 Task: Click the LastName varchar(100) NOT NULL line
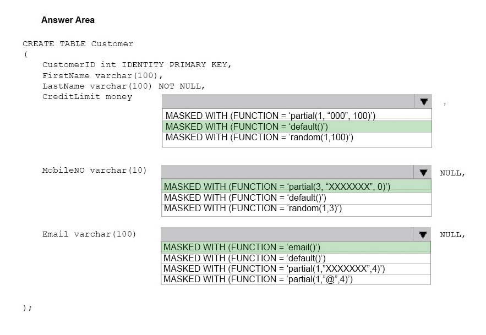pos(124,86)
